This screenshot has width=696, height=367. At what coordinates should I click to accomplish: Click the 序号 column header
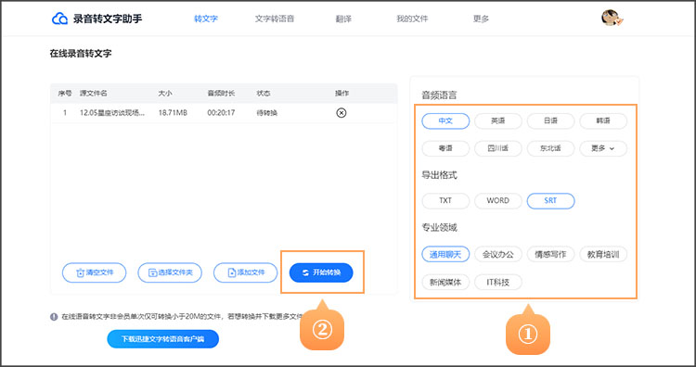click(x=65, y=94)
